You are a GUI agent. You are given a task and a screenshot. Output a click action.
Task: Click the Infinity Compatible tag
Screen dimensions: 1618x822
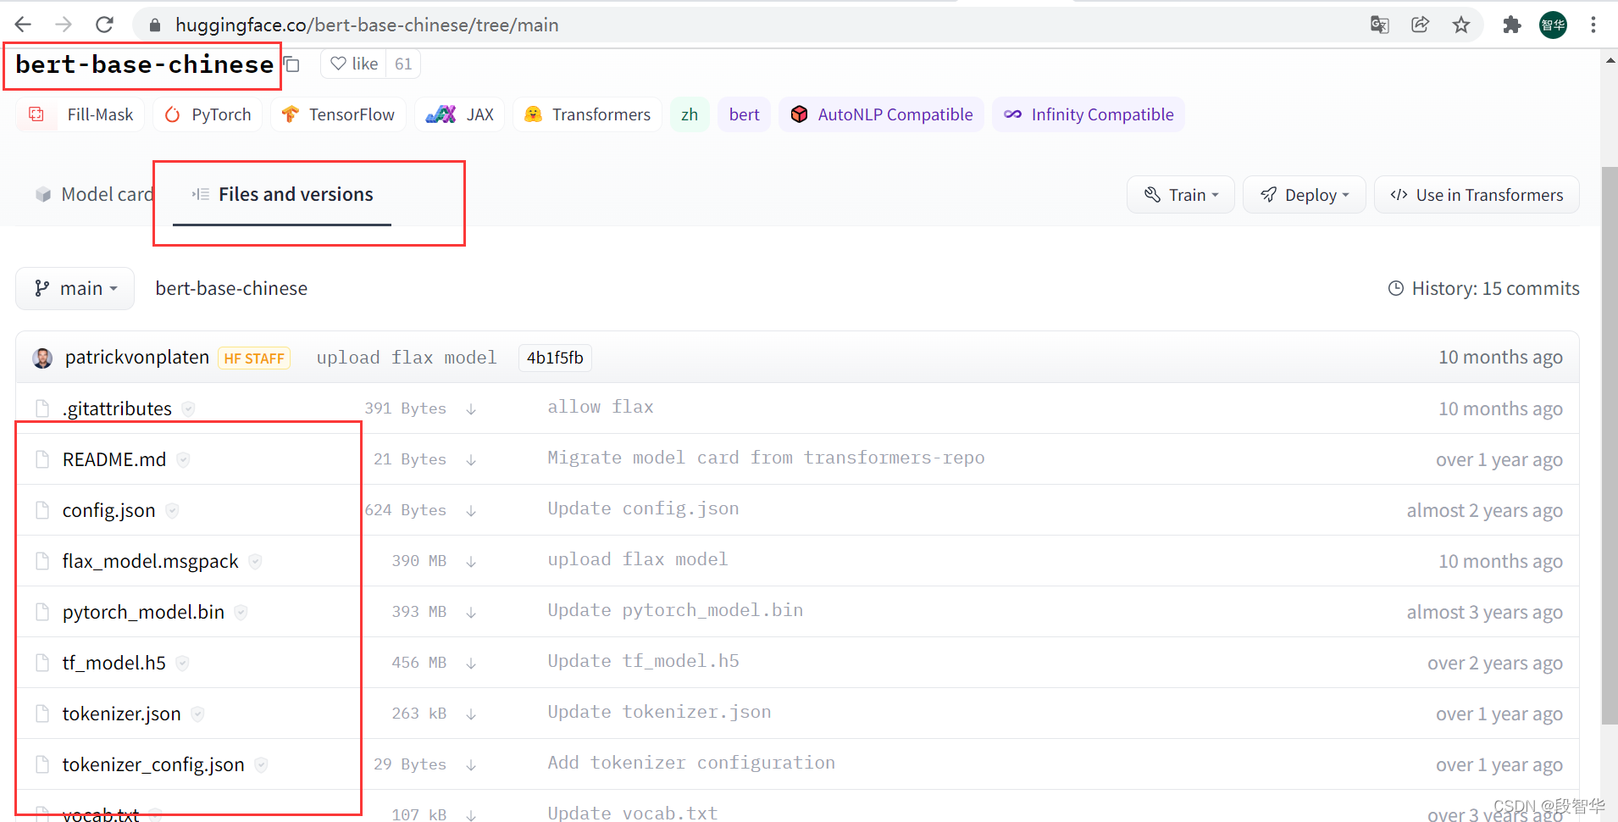(x=1089, y=114)
